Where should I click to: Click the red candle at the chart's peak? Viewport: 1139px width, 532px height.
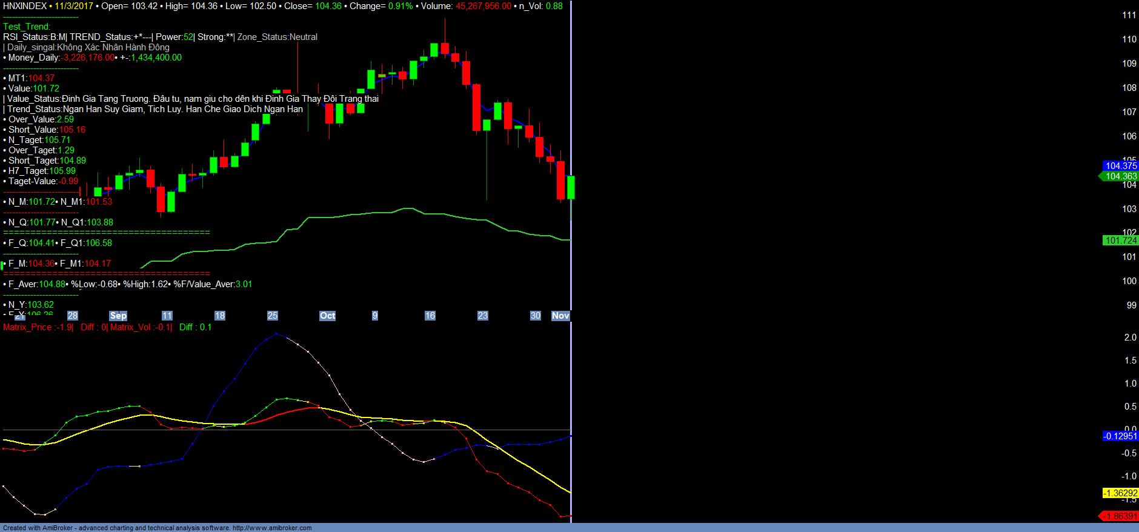click(x=445, y=48)
